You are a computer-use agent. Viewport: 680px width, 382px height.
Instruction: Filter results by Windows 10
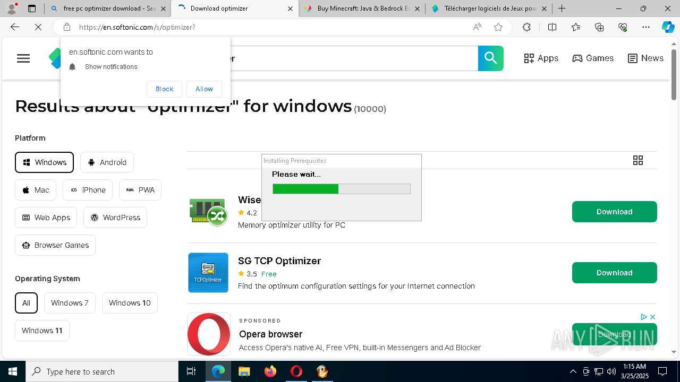click(130, 303)
